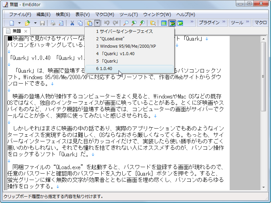
Task: Print the document
Action: pyautogui.click(x=53, y=23)
